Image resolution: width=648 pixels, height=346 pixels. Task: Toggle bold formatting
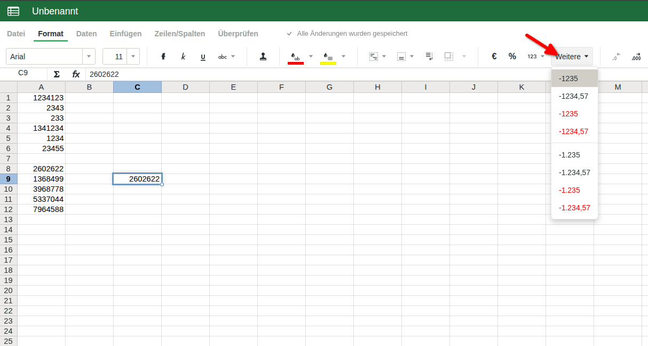pos(163,57)
